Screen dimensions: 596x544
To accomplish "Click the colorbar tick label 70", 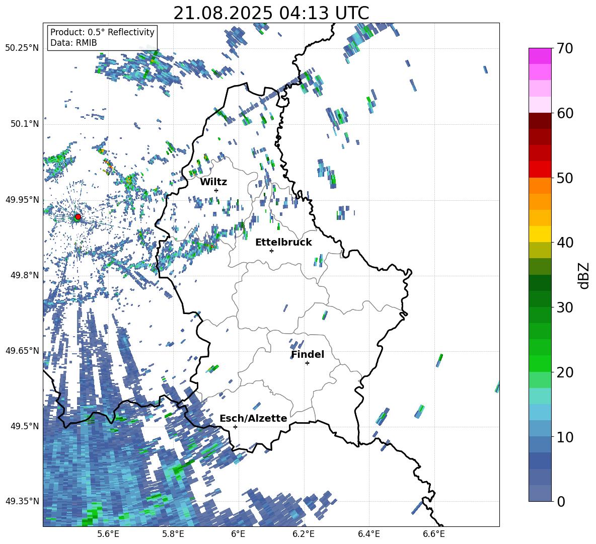I will pos(565,48).
